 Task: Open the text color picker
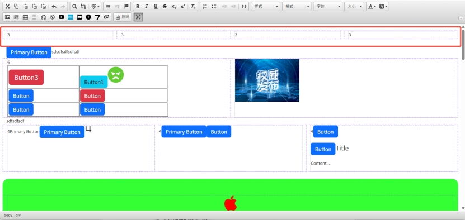click(x=372, y=7)
